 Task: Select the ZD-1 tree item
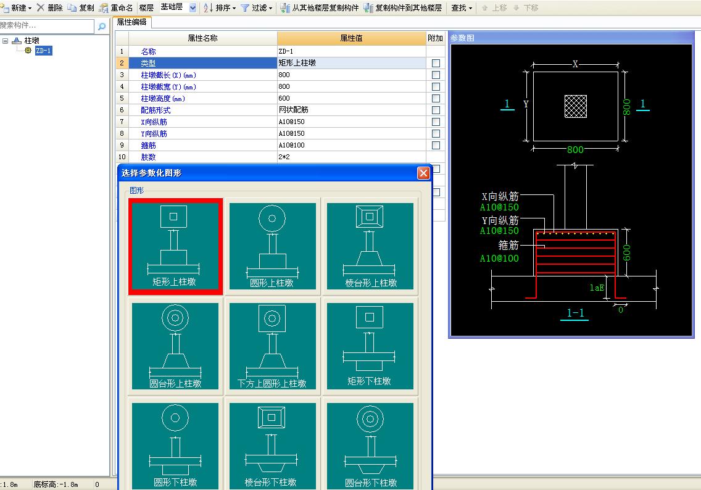click(43, 51)
